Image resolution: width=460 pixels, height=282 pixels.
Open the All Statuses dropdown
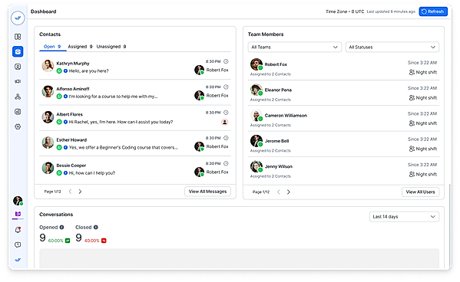(x=392, y=48)
